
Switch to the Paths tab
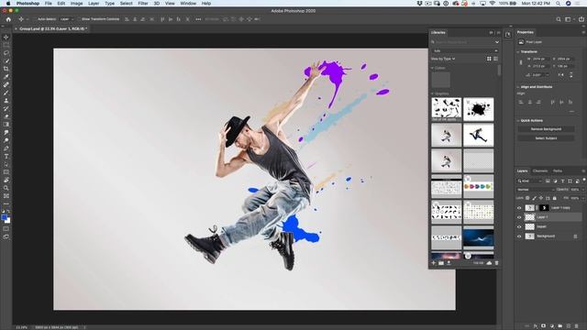[558, 171]
